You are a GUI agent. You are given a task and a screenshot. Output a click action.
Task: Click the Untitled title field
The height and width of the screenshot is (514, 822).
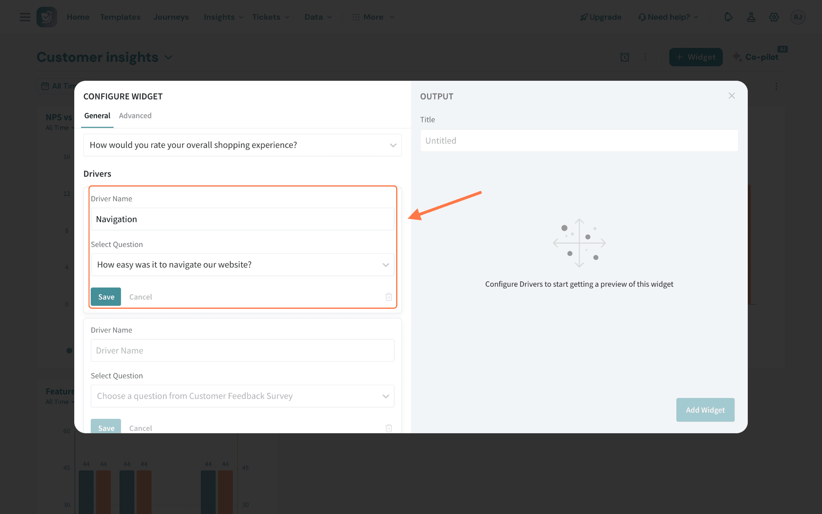click(x=579, y=141)
